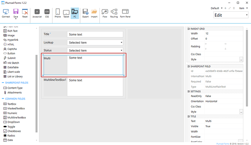
Task: Collapse the COMMON FIELDS sidebar group
Action: (x=3, y=99)
